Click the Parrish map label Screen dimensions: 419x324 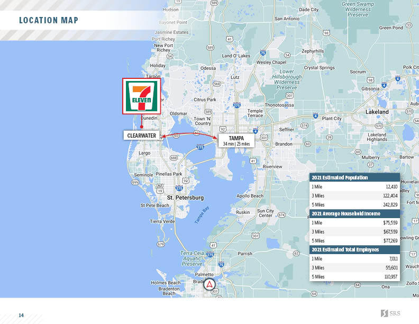tap(245, 254)
